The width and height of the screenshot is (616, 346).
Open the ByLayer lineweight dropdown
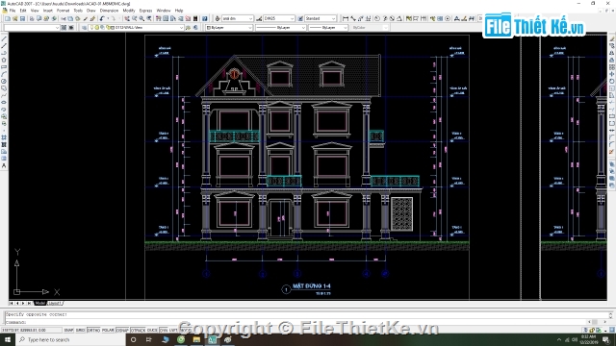(x=328, y=28)
